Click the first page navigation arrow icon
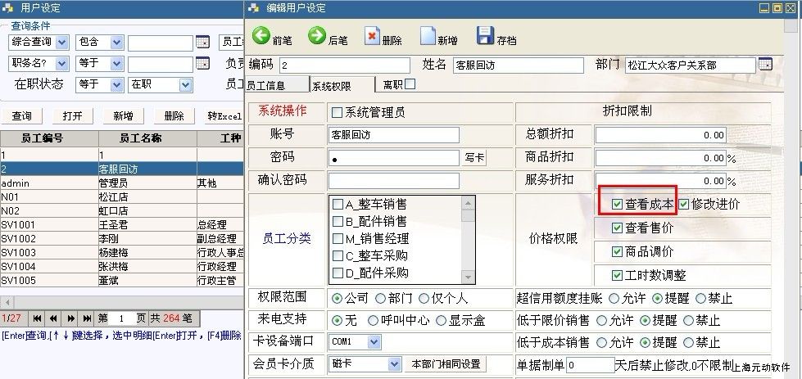Viewport: 802px width, 379px height. (x=39, y=318)
